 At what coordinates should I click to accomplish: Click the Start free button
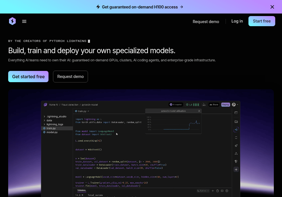[262, 21]
